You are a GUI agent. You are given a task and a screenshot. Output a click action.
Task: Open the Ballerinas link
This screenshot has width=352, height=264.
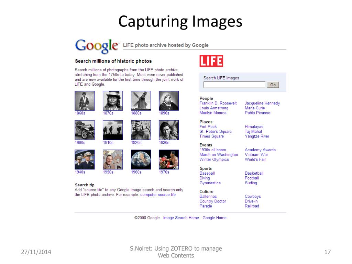(208, 196)
